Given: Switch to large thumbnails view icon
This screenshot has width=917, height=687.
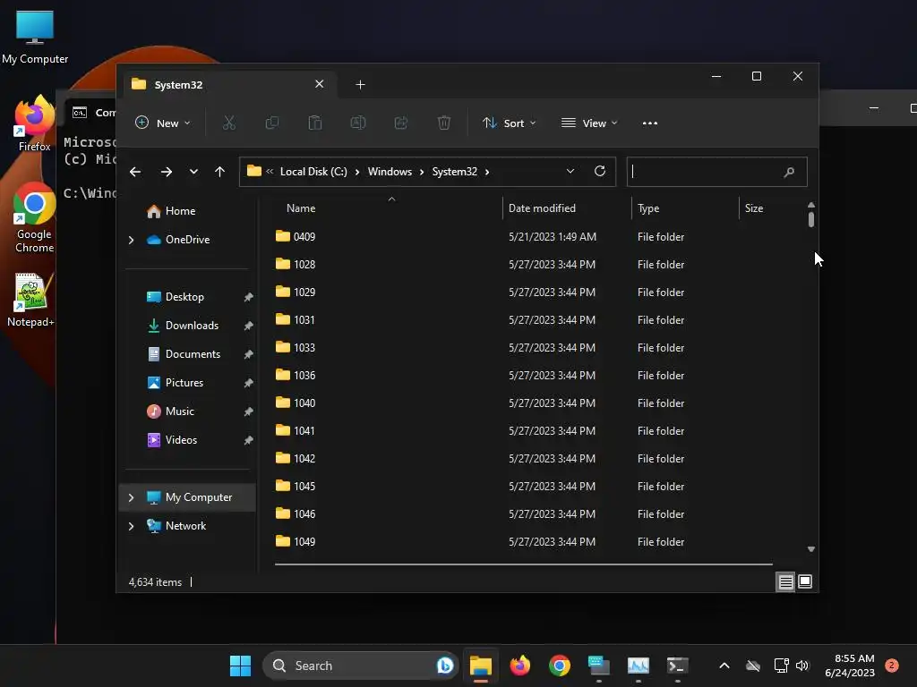Looking at the screenshot, I should (805, 581).
